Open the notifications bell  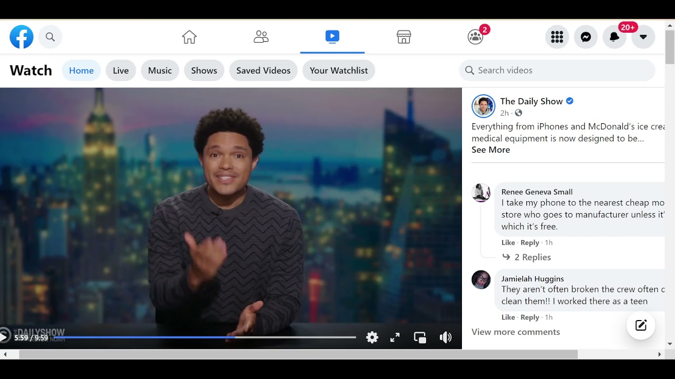click(x=614, y=37)
